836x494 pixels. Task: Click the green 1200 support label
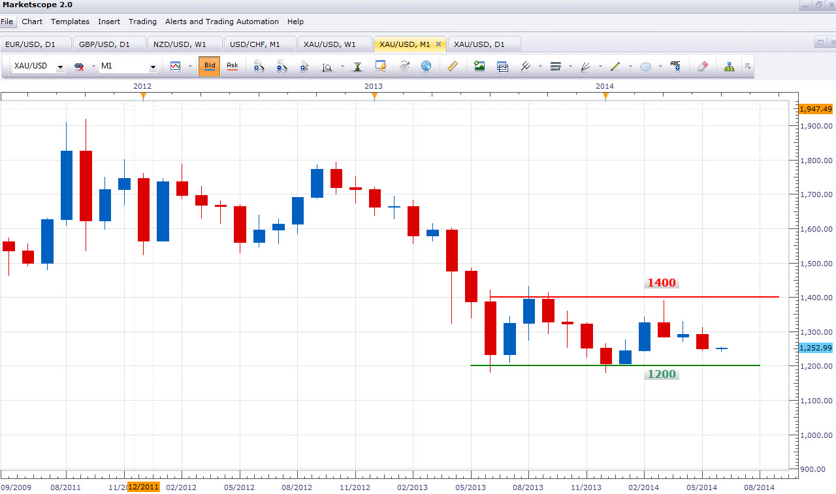point(661,375)
